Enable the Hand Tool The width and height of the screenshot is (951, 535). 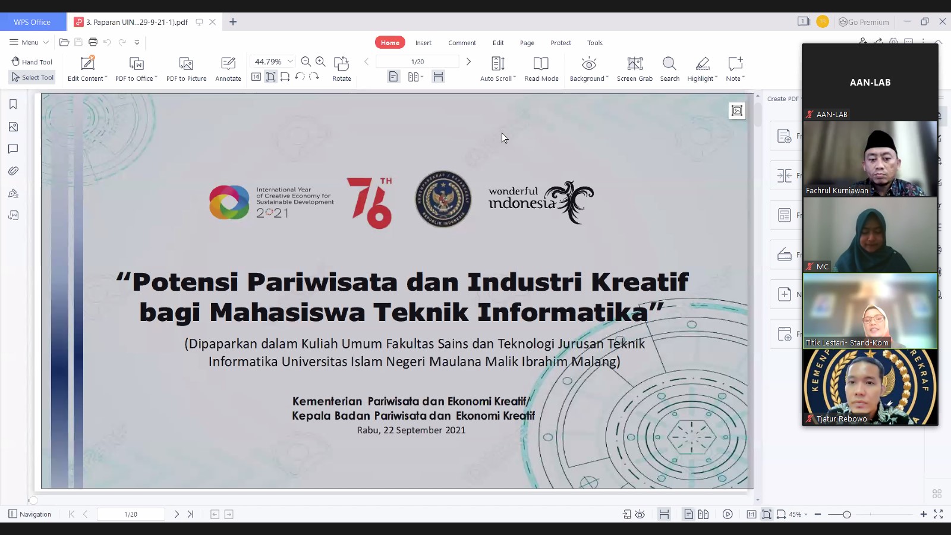coord(32,62)
